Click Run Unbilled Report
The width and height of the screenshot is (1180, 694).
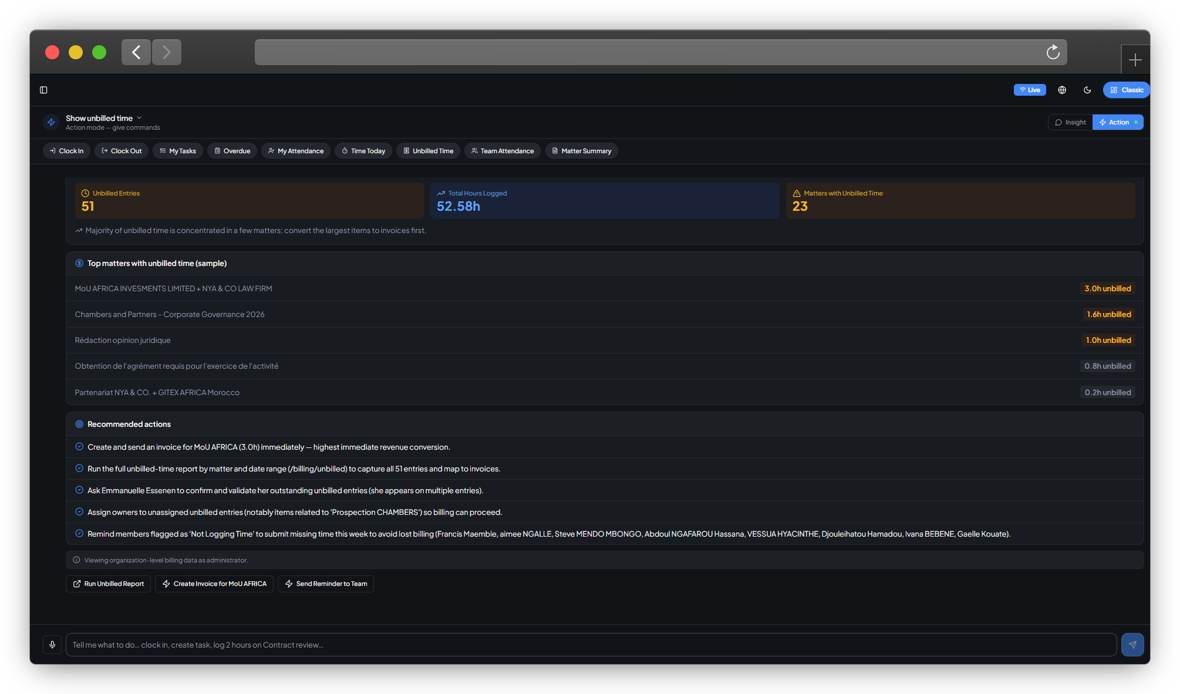tap(108, 584)
